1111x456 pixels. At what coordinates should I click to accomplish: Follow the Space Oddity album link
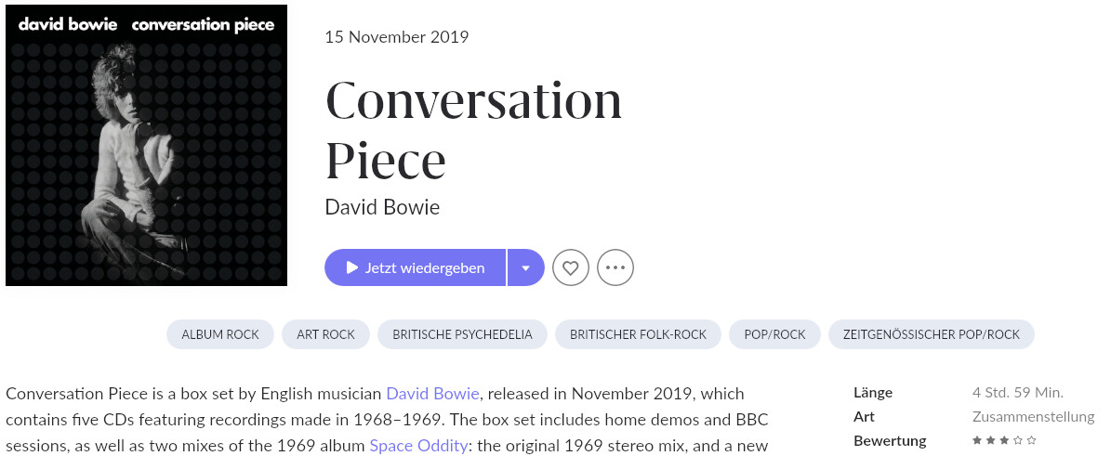(418, 446)
